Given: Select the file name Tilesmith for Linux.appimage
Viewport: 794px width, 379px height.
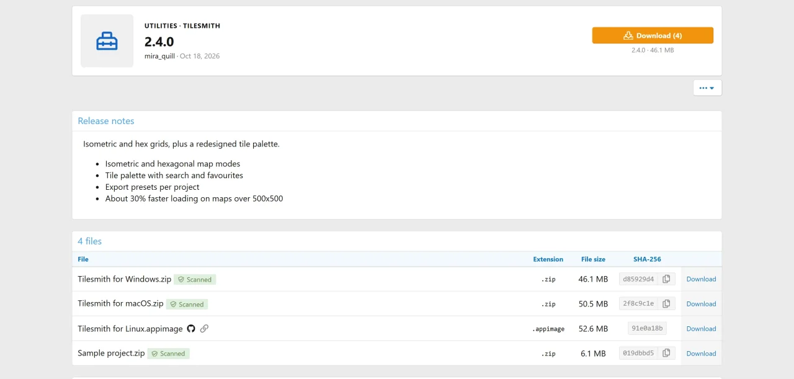Looking at the screenshot, I should click(x=130, y=329).
